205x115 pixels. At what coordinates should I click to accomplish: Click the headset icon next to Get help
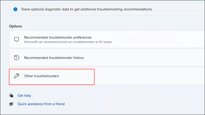click(11, 95)
